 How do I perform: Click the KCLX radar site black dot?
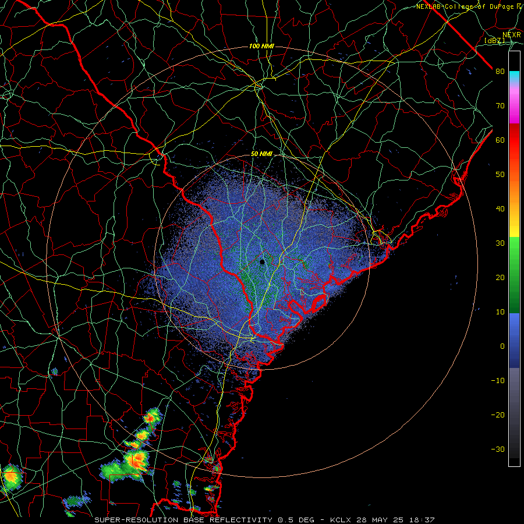[263, 262]
